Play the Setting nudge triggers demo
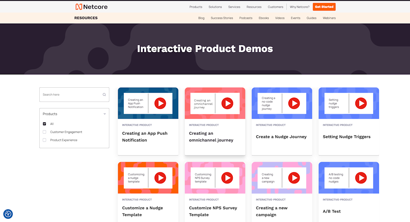The width and height of the screenshot is (410, 222). [361, 103]
